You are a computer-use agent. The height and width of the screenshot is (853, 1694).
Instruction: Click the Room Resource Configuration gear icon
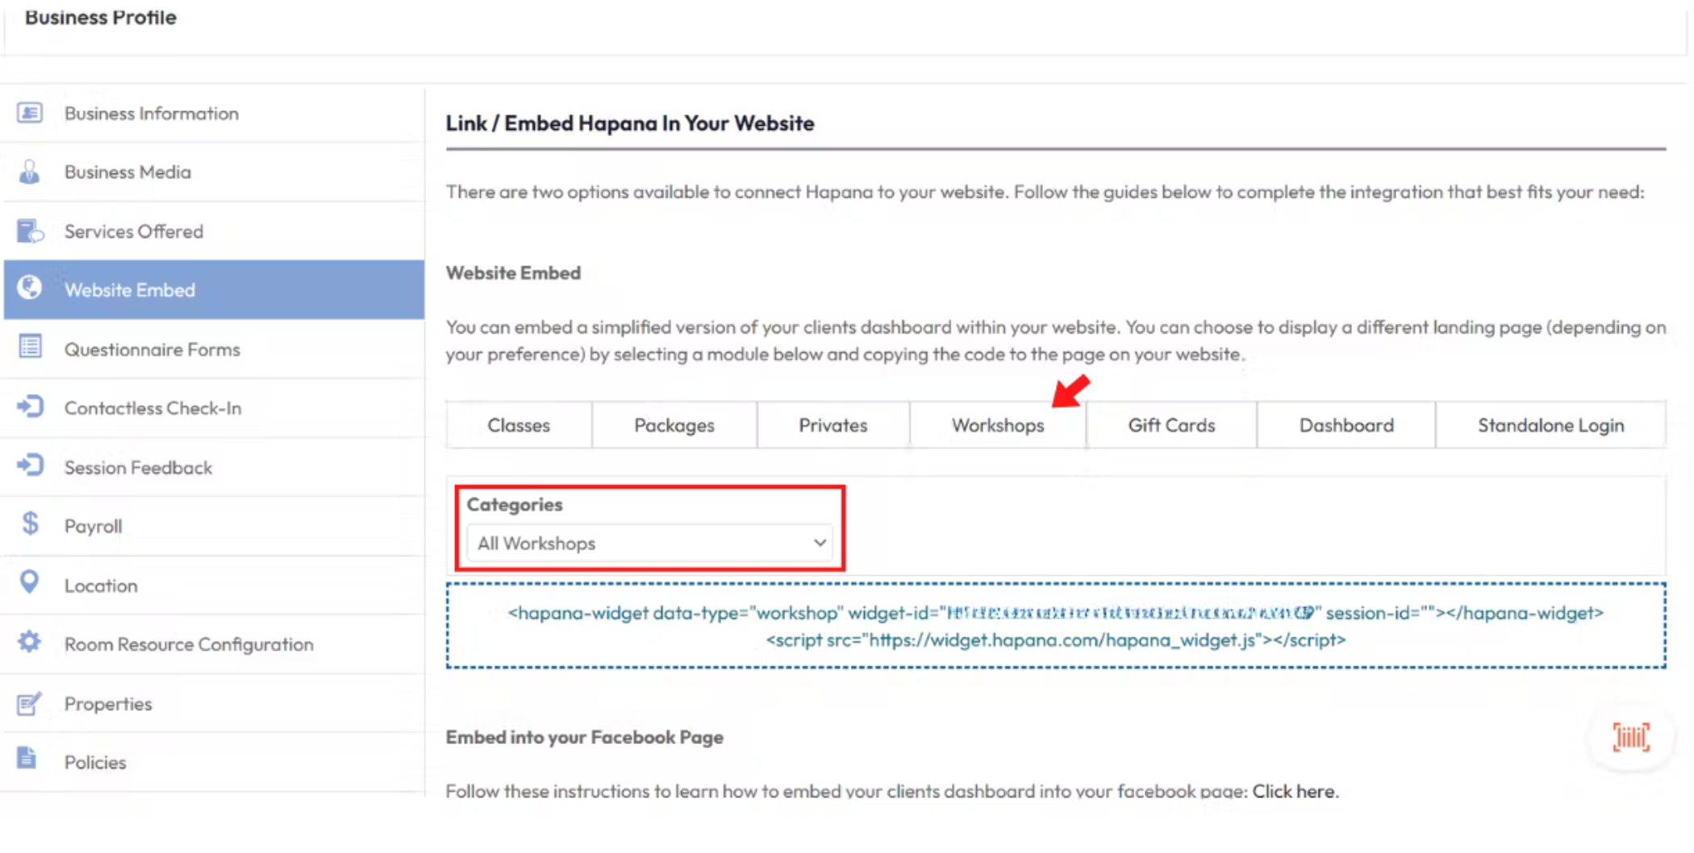pos(30,643)
